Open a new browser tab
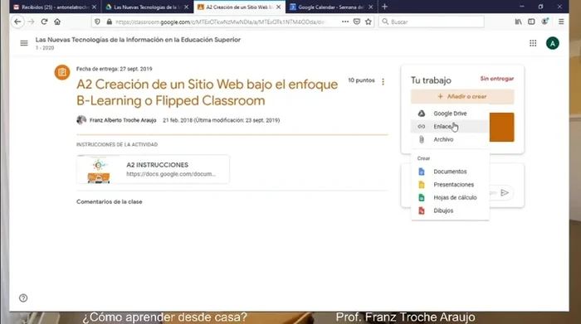The height and width of the screenshot is (324, 581). point(384,7)
